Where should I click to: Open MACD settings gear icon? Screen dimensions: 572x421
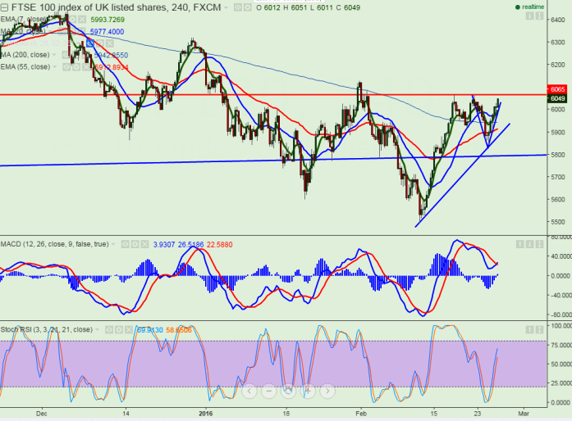135,244
